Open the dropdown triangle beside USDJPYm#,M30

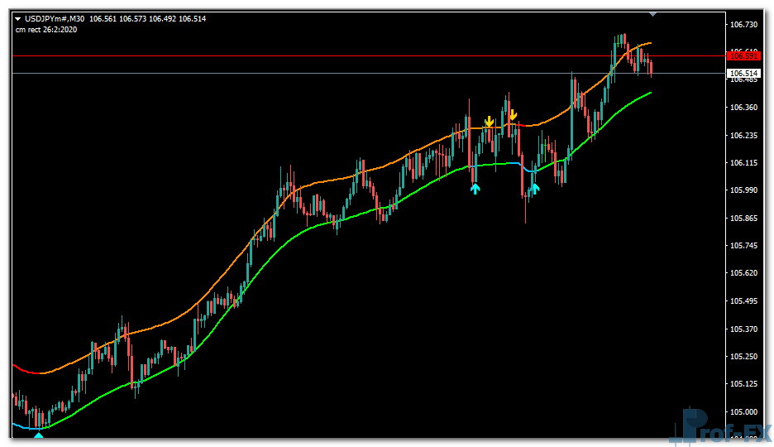tap(17, 18)
